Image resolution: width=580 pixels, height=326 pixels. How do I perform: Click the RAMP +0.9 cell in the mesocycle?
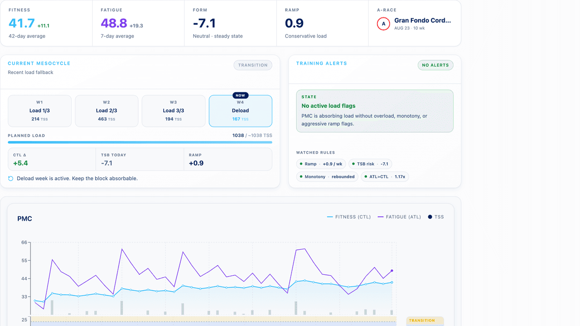click(228, 159)
